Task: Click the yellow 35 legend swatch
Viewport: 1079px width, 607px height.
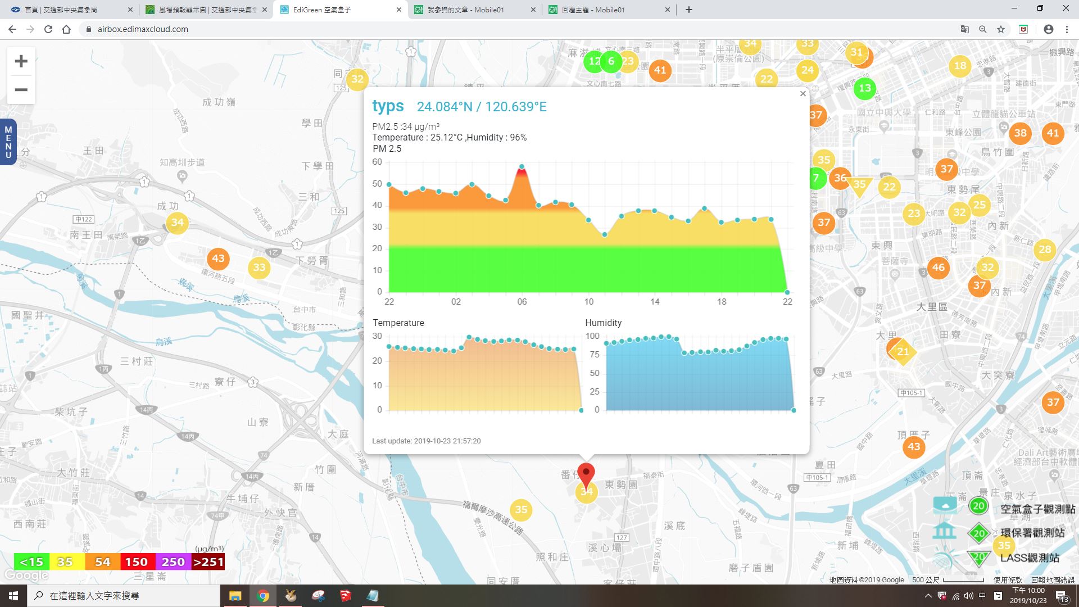Action: 67,562
